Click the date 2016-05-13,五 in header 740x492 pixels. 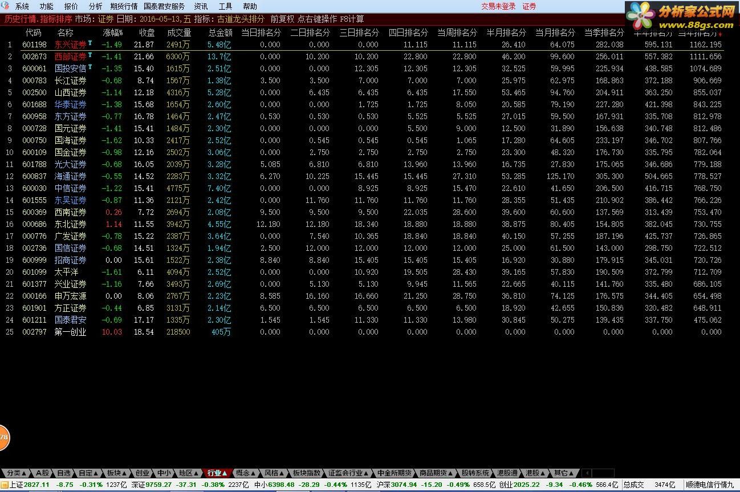(165, 19)
